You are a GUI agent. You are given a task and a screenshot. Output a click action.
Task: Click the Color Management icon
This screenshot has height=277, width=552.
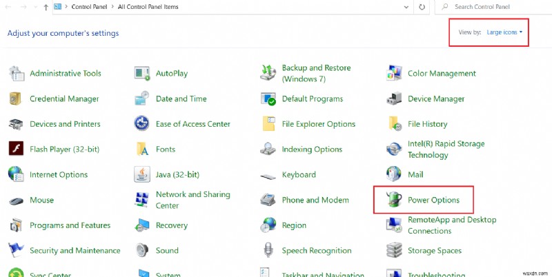[395, 74]
